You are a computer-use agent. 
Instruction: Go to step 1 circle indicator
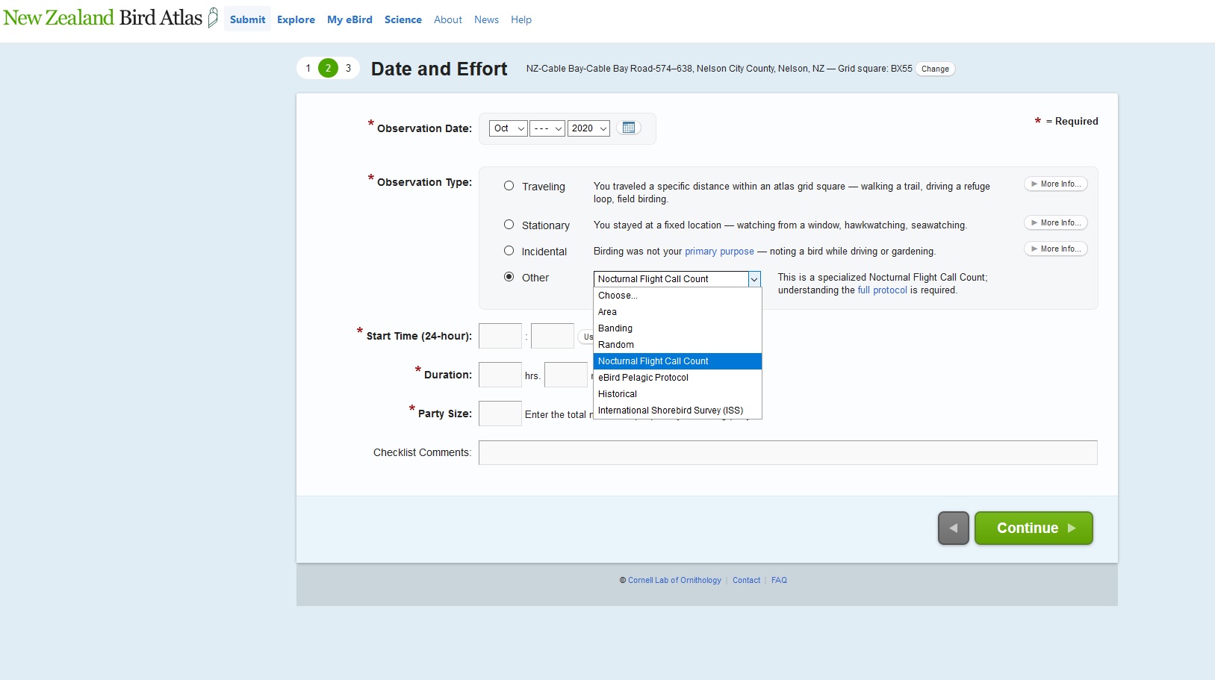(x=308, y=68)
